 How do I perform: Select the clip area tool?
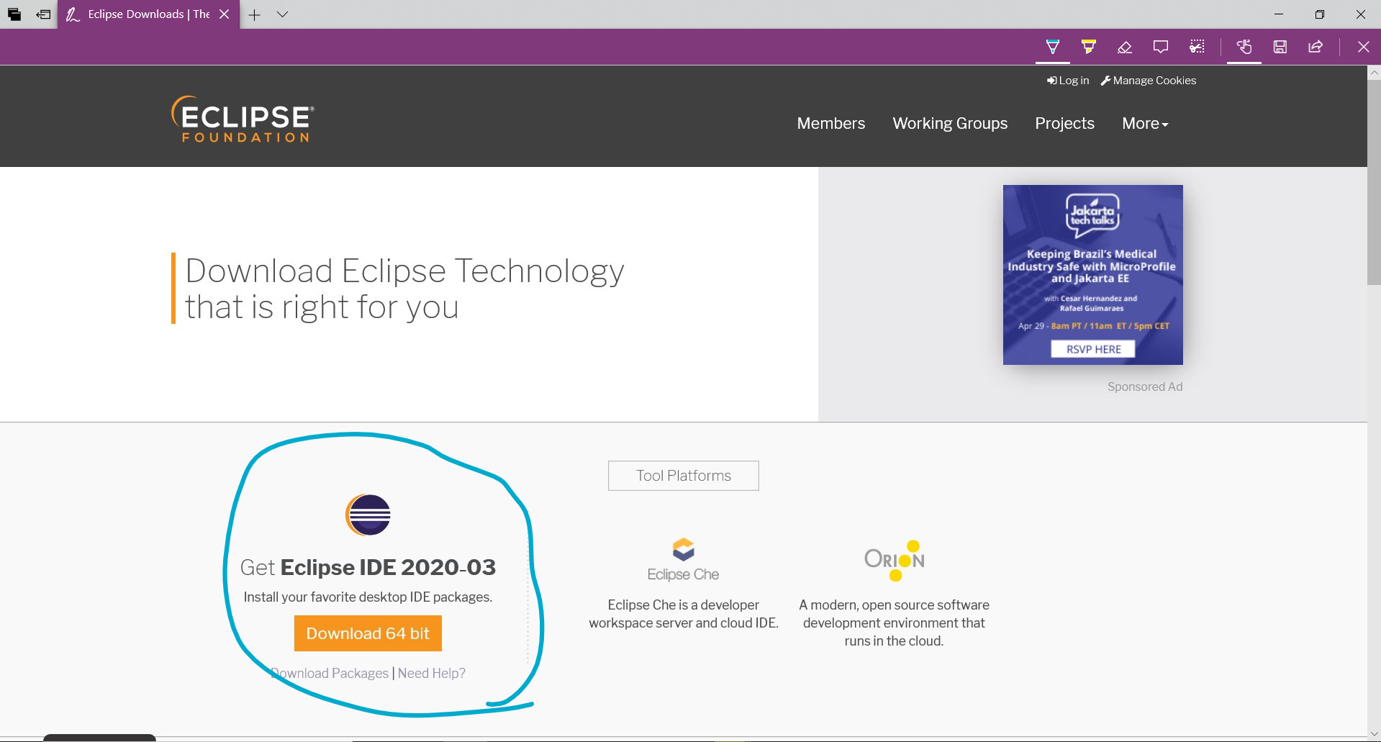click(1197, 47)
